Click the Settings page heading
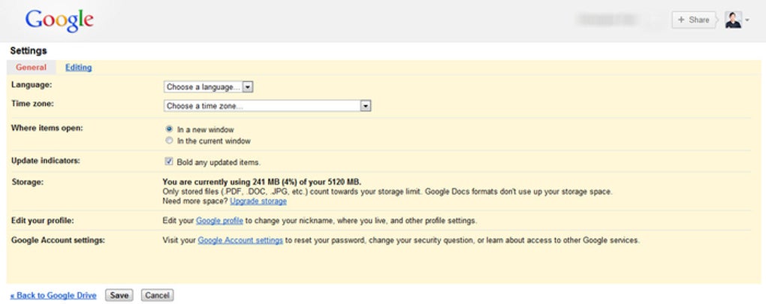The width and height of the screenshot is (766, 304). tap(29, 51)
